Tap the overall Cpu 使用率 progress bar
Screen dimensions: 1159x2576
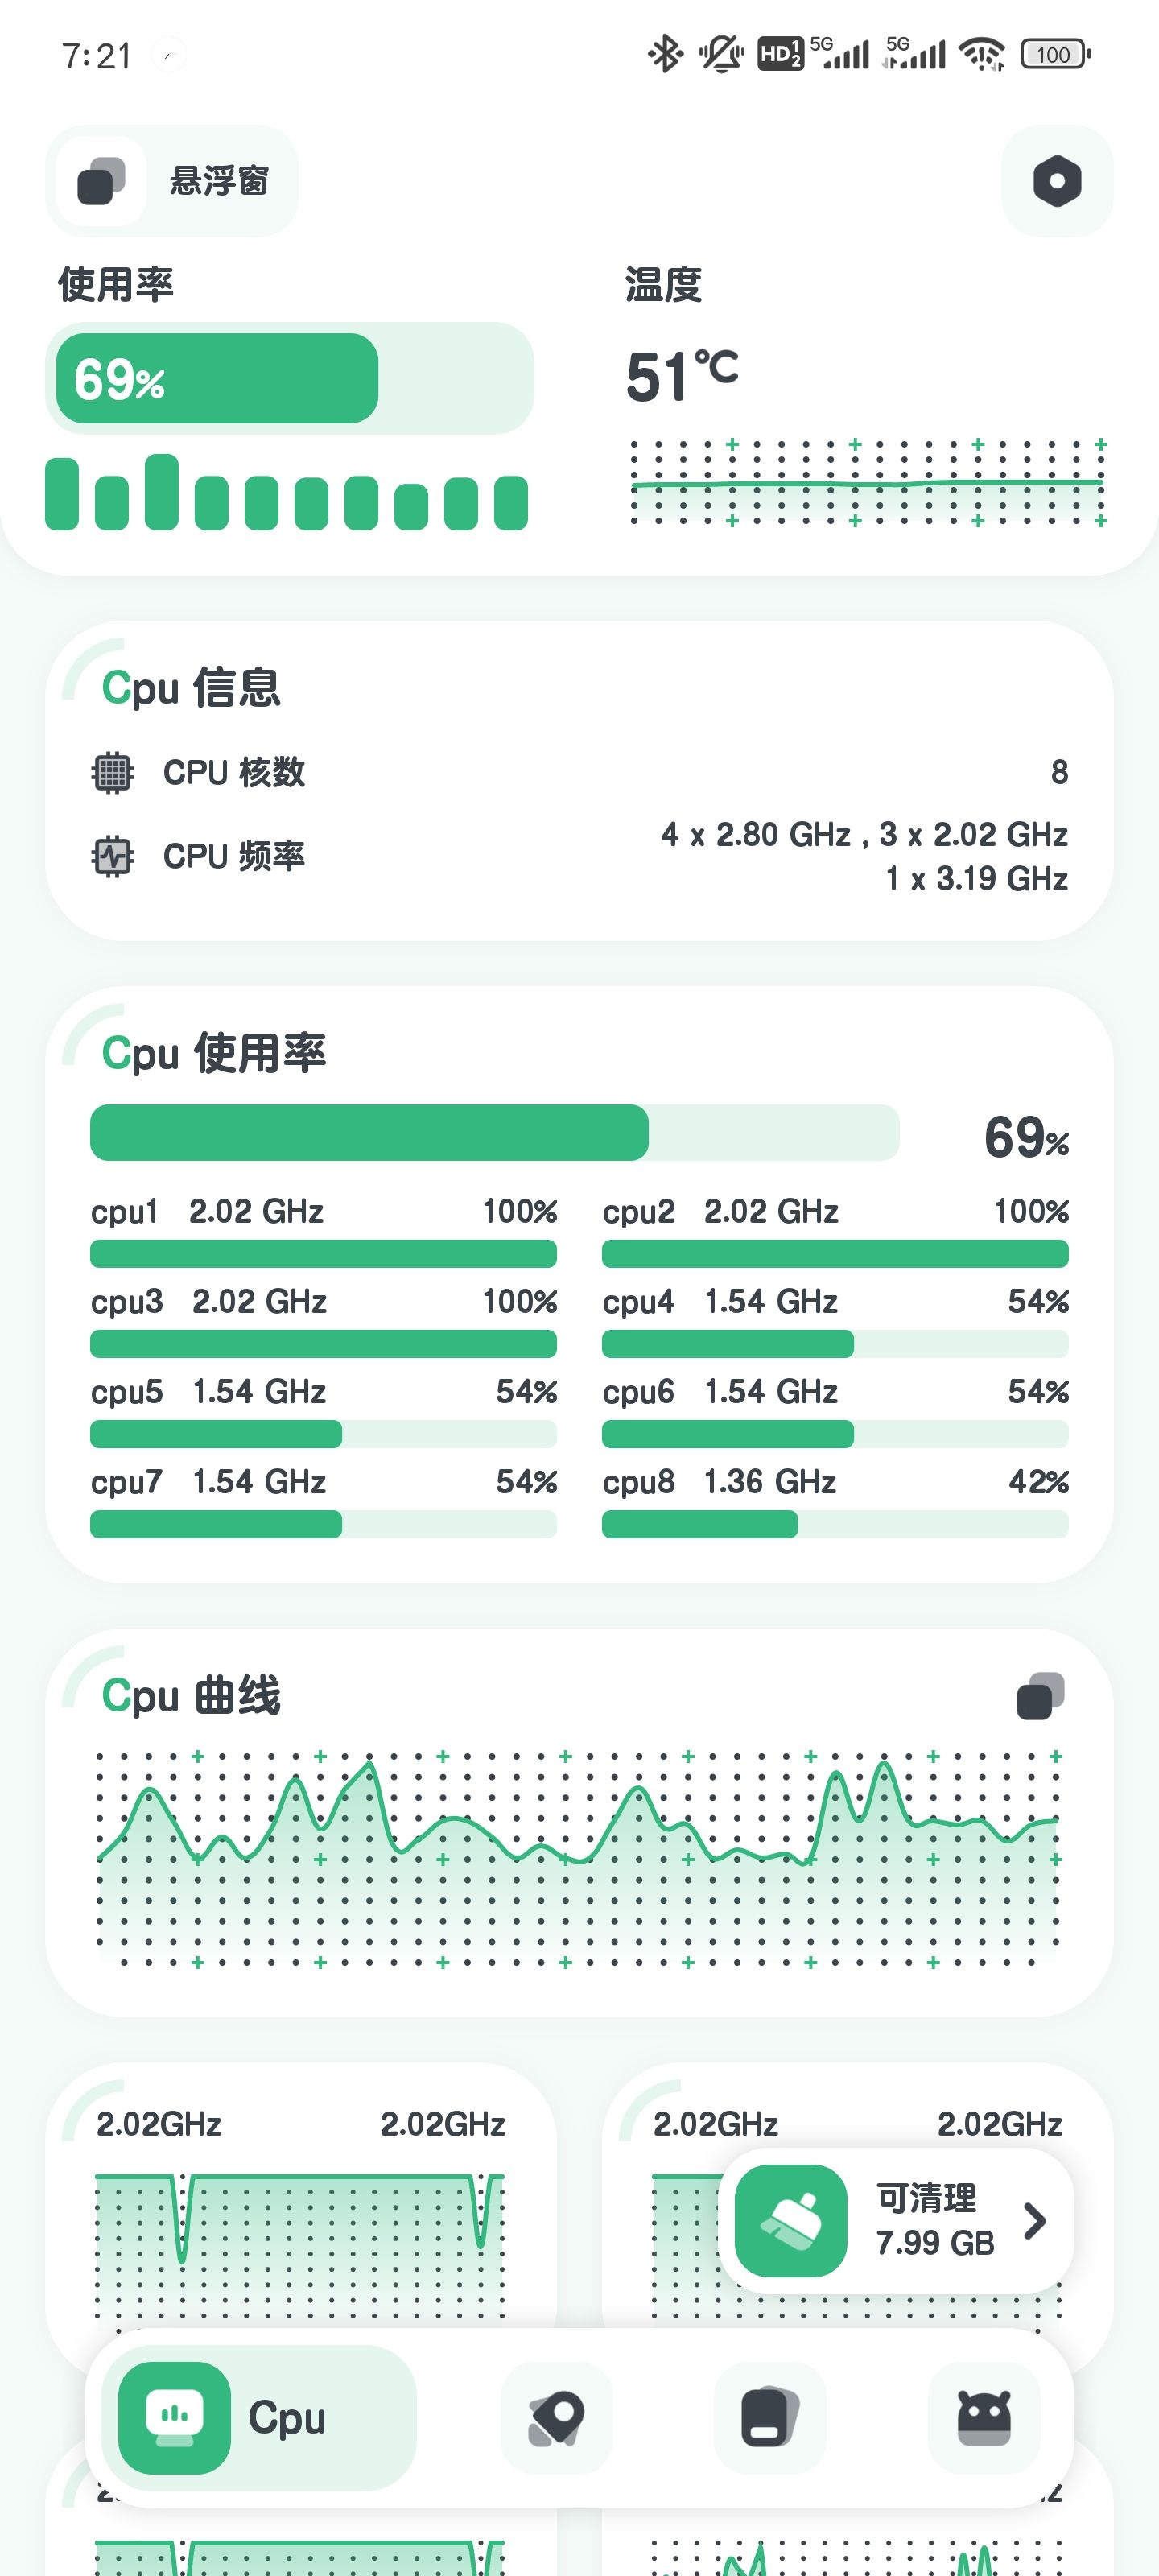494,1132
